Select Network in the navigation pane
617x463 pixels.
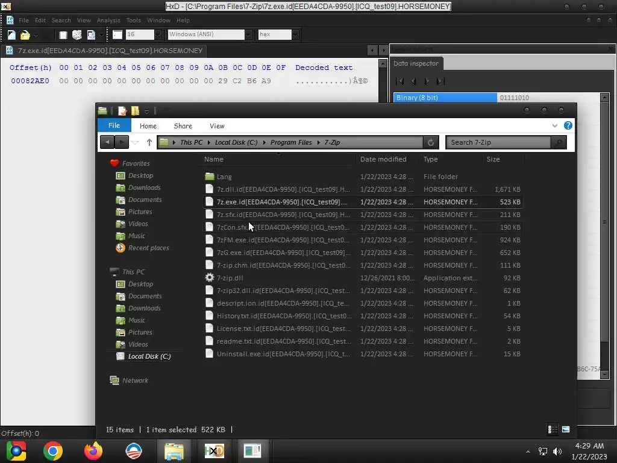point(135,380)
